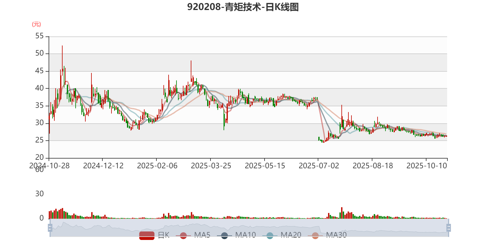The width and height of the screenshot is (486, 243).
Task: Toggle the 日K candlestick series legend
Action: (x=154, y=235)
